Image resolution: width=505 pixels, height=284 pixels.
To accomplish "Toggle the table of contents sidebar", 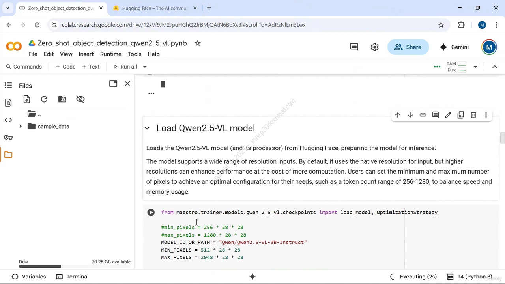I will point(8,85).
